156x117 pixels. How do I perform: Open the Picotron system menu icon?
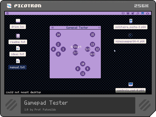[7, 13]
